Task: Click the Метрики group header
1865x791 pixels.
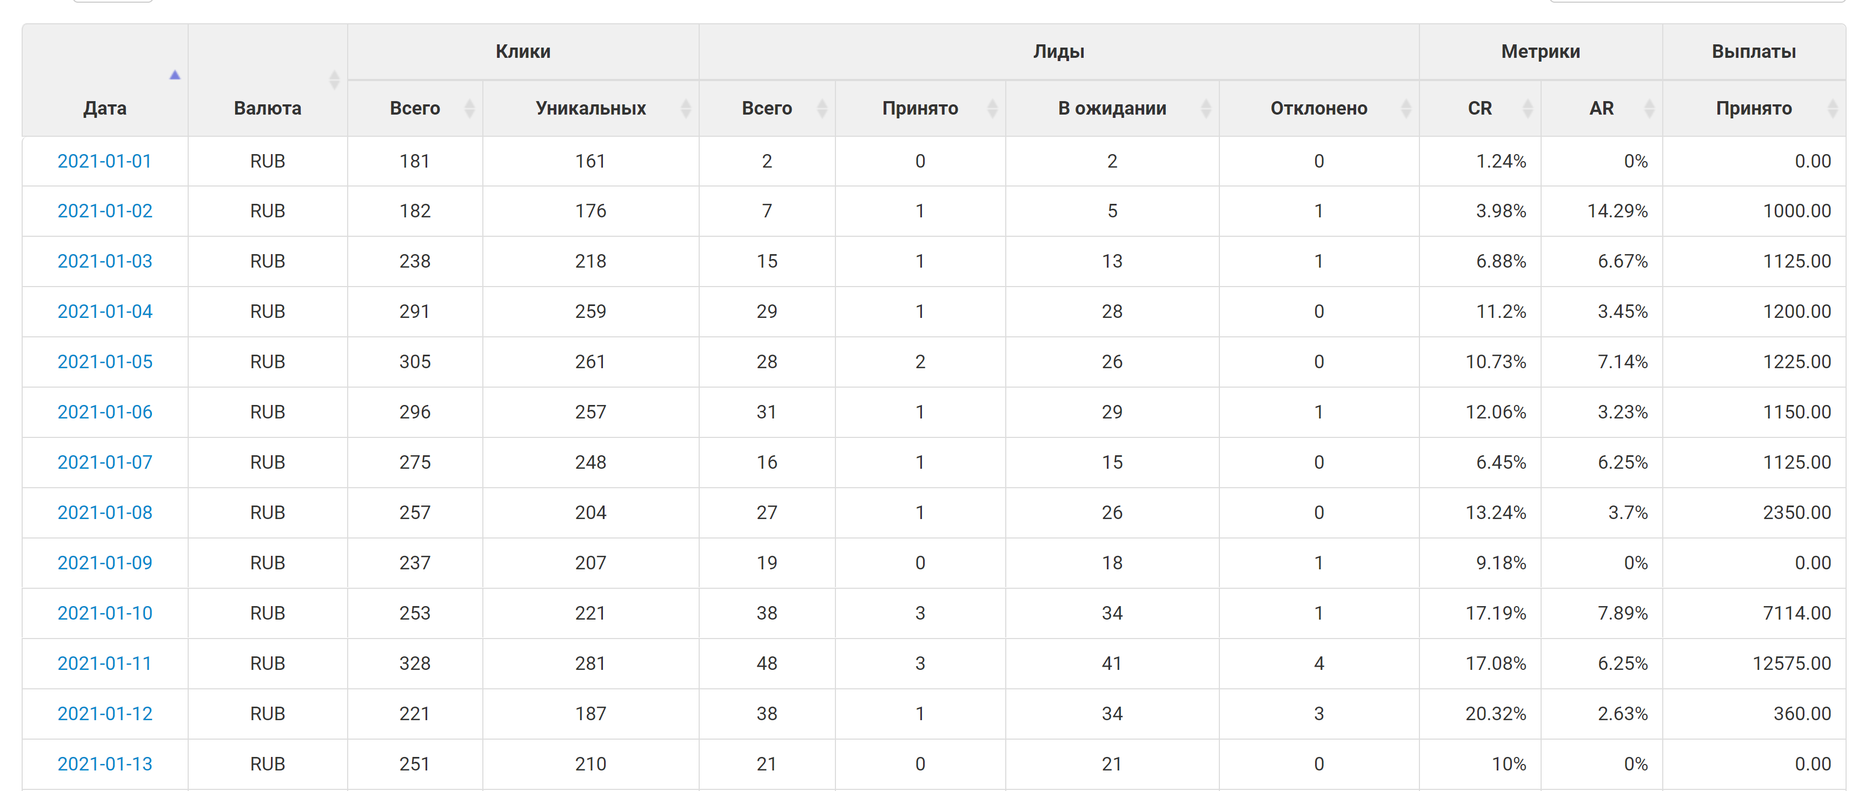Action: [1540, 51]
